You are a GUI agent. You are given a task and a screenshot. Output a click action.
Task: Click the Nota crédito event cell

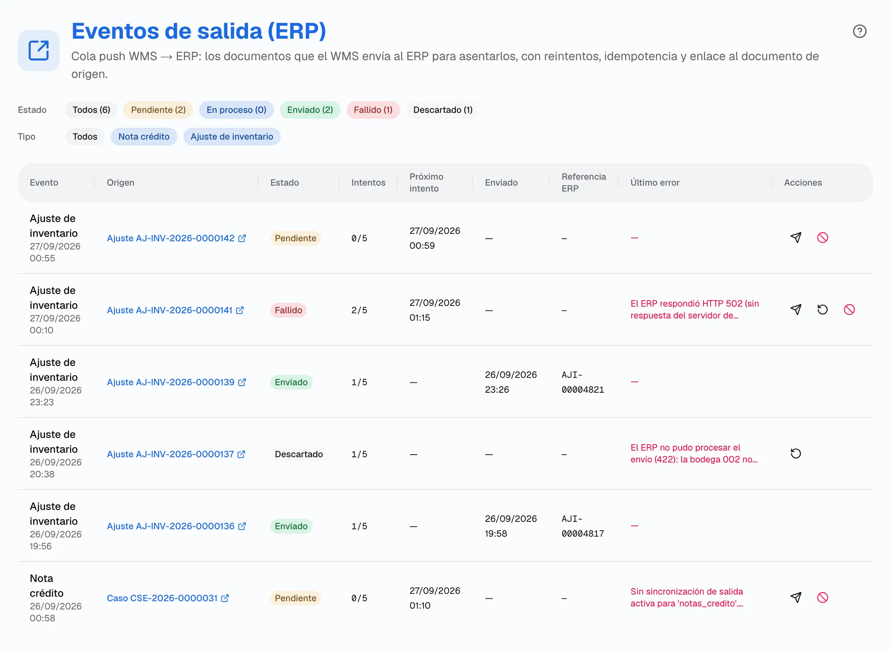pyautogui.click(x=56, y=598)
